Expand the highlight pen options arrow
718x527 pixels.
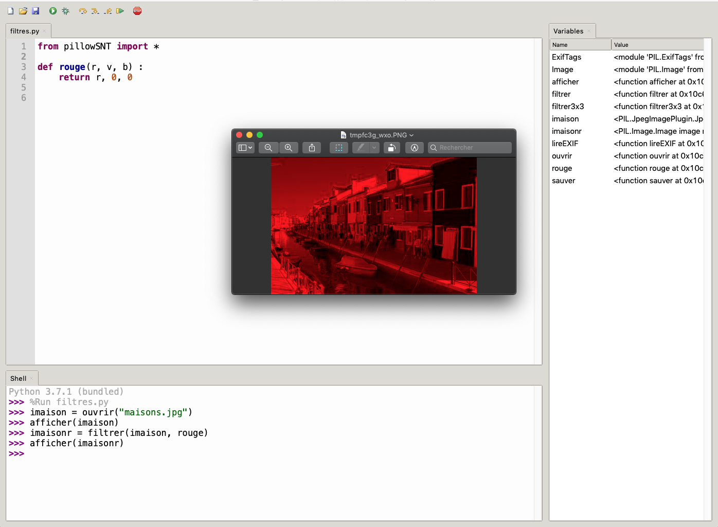click(x=374, y=148)
